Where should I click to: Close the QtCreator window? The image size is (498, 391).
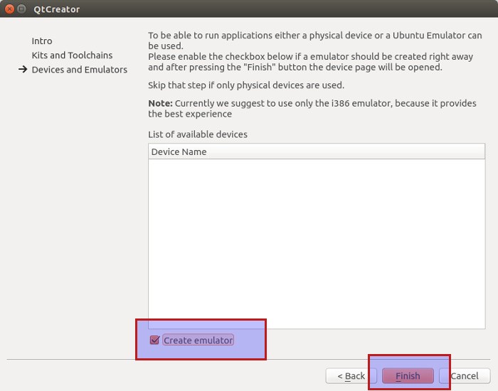(9, 9)
